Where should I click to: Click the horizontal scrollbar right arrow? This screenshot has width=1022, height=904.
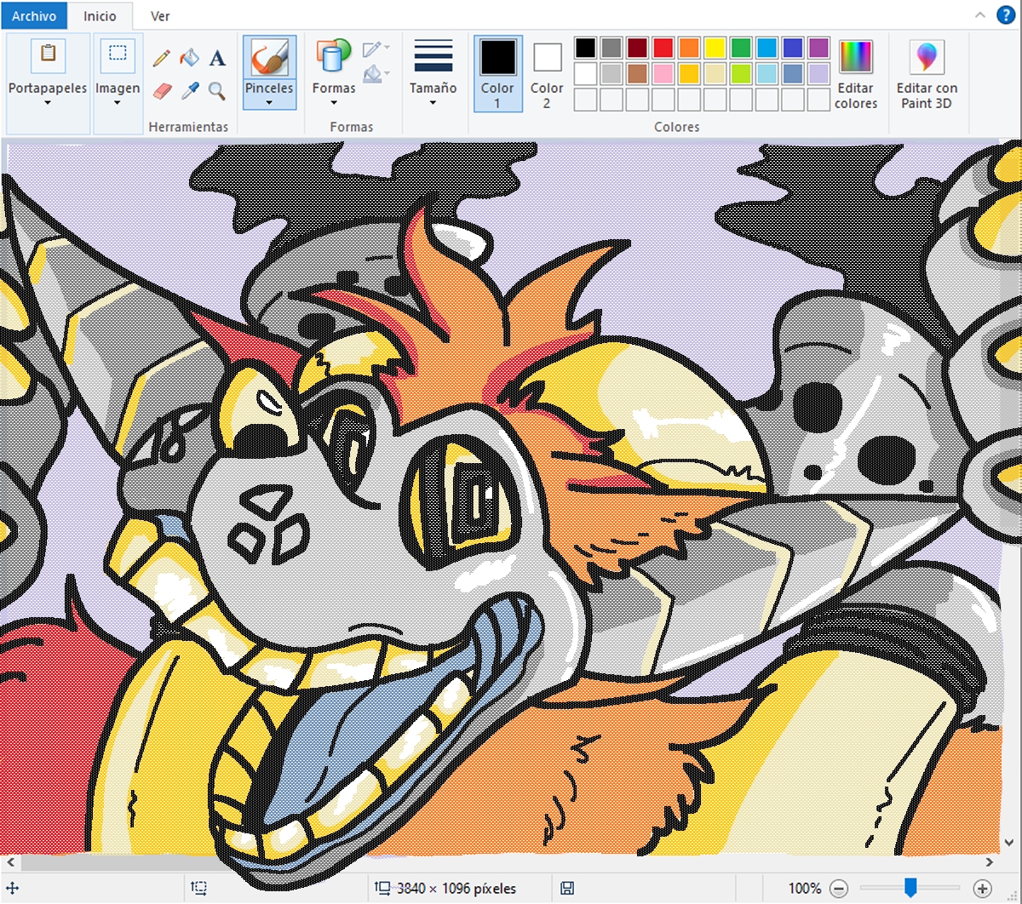click(x=990, y=862)
